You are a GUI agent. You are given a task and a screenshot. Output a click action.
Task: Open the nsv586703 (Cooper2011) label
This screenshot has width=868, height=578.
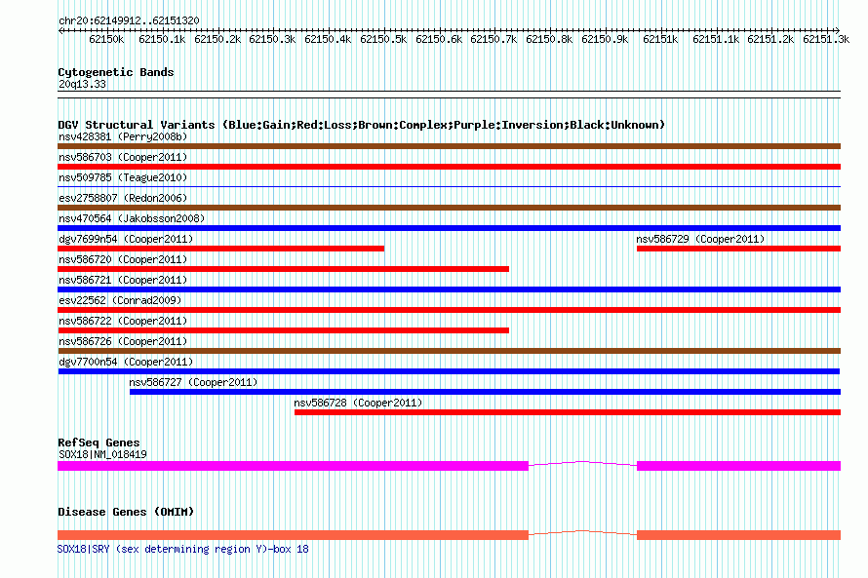[x=123, y=157]
